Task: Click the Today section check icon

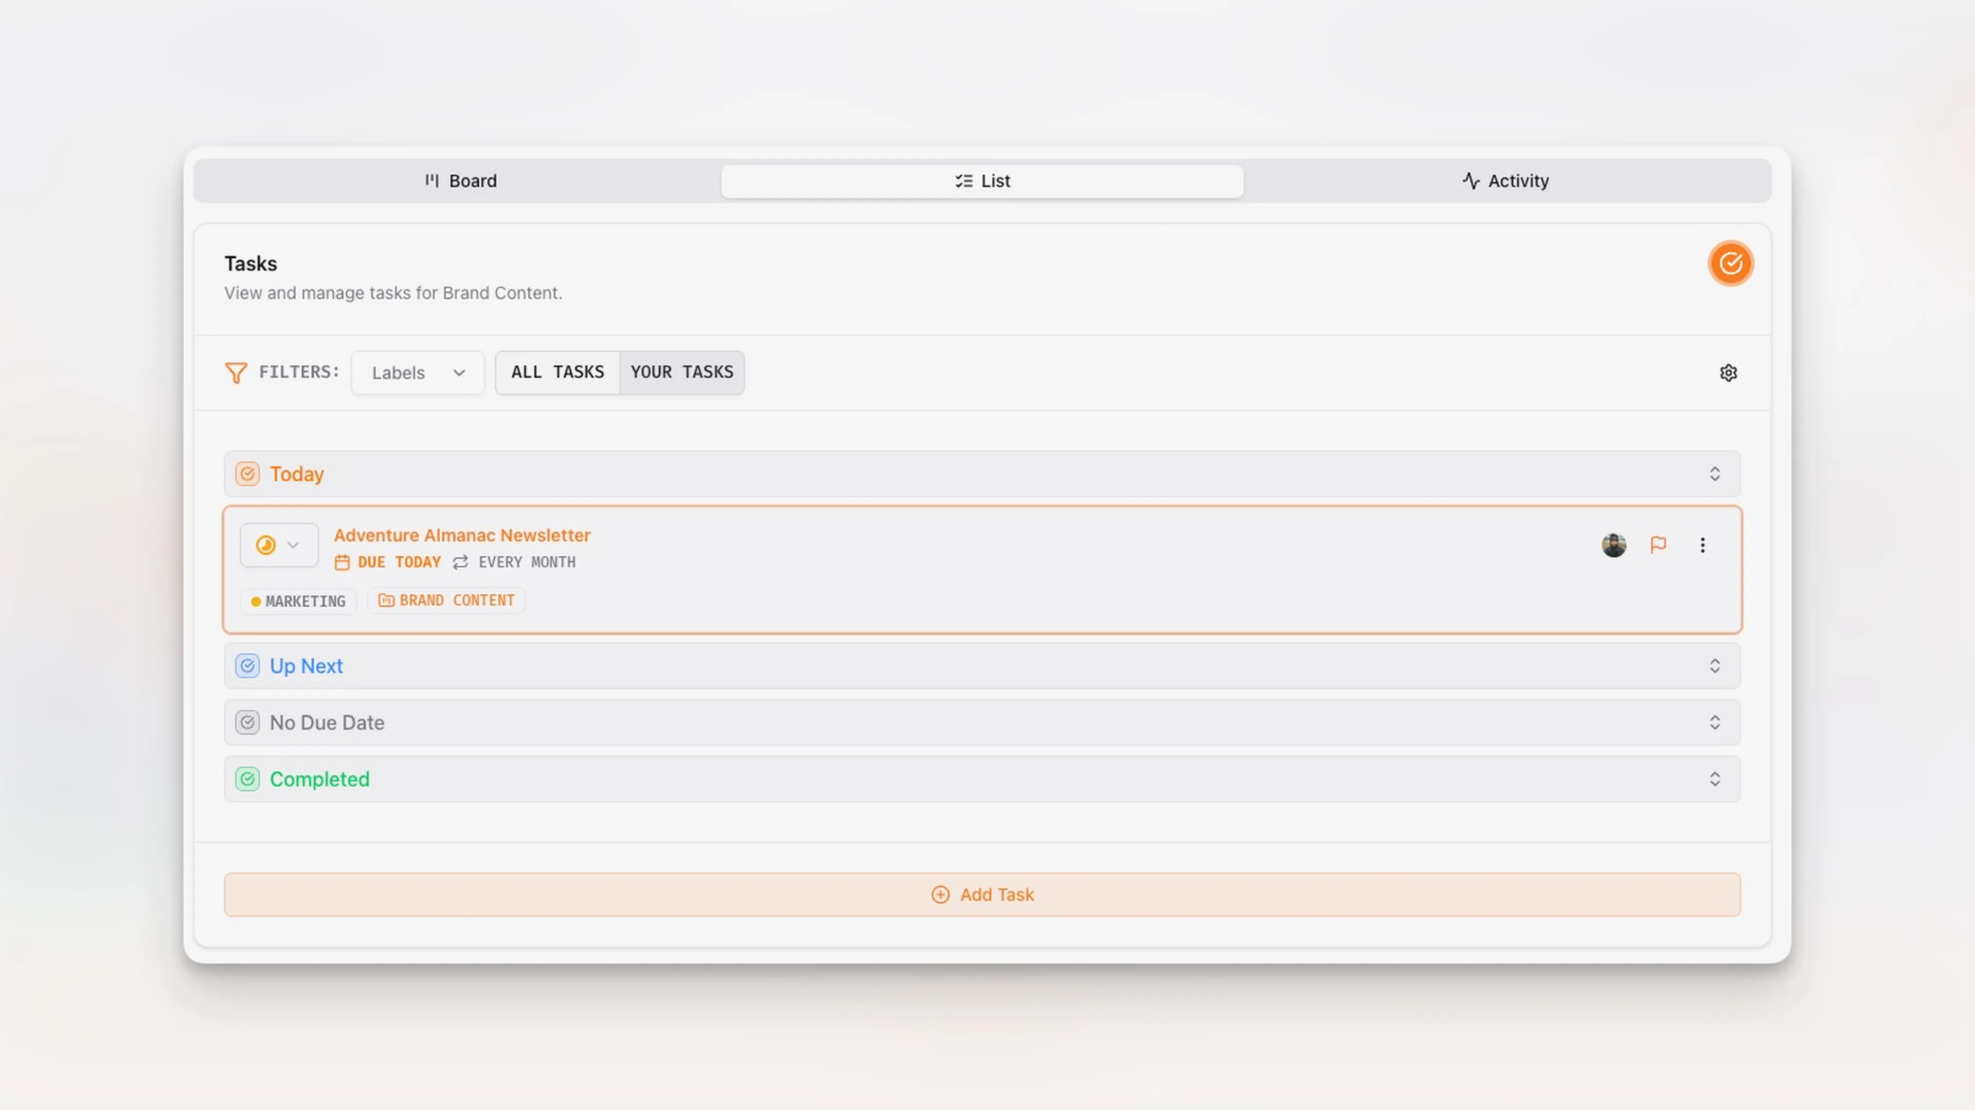Action: (x=247, y=474)
